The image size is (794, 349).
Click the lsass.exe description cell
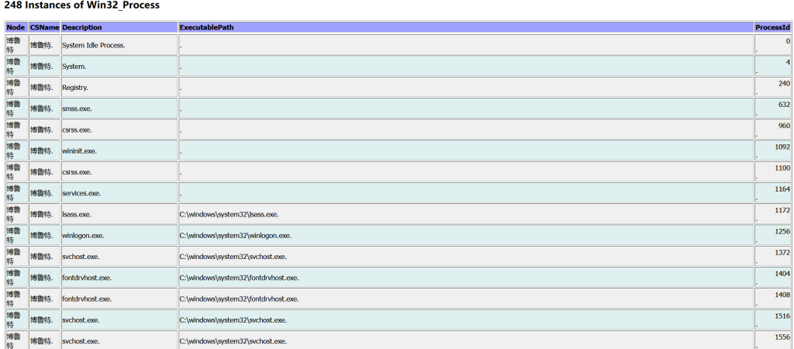[77, 214]
